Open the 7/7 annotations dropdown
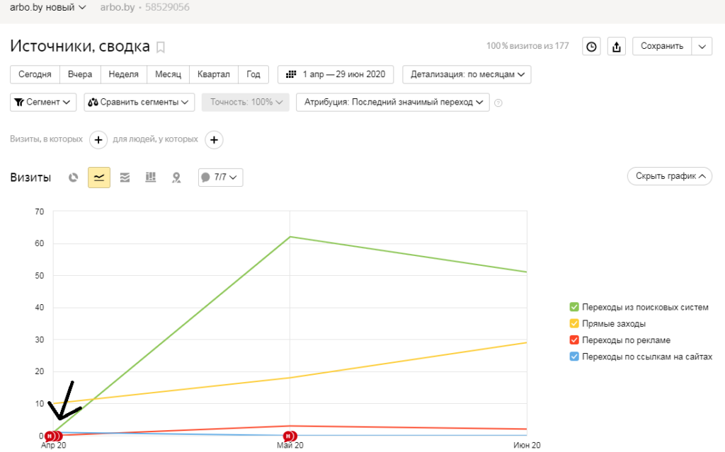This screenshot has width=725, height=452. click(221, 178)
